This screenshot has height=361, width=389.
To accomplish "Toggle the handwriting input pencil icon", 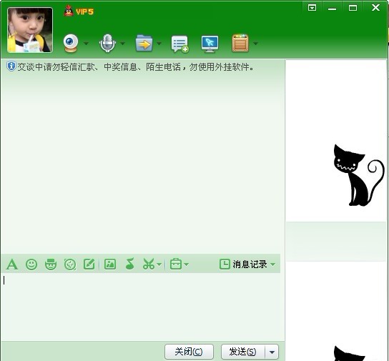I will point(89,264).
